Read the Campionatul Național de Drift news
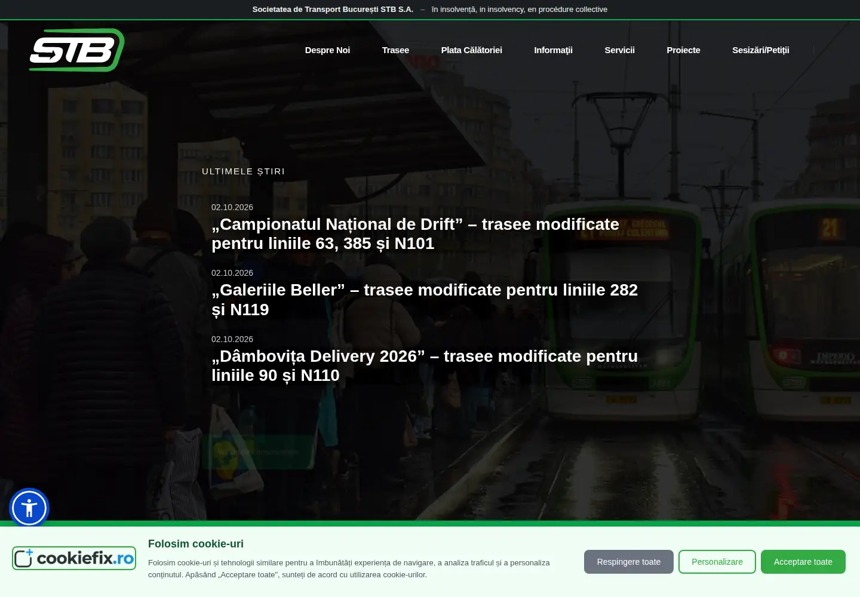860x597 pixels. point(415,234)
